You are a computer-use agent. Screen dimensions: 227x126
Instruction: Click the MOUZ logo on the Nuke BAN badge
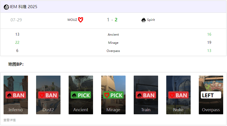[172, 95]
